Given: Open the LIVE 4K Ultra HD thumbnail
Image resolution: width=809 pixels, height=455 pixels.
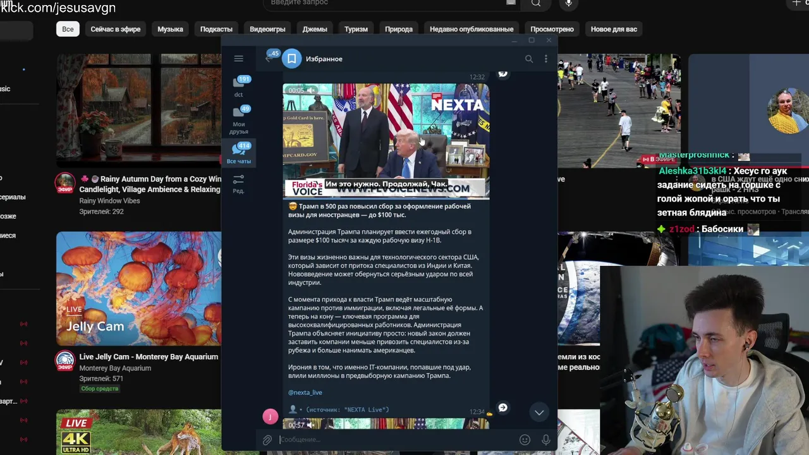Looking at the screenshot, I should pyautogui.click(x=138, y=432).
